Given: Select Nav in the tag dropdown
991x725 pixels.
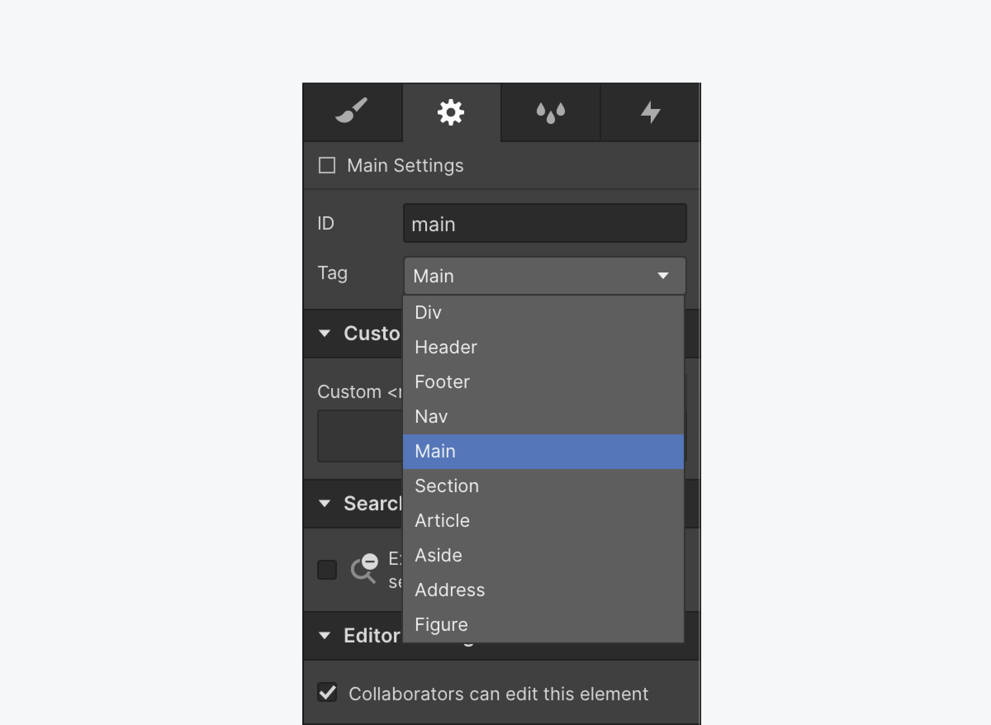Looking at the screenshot, I should coord(431,417).
